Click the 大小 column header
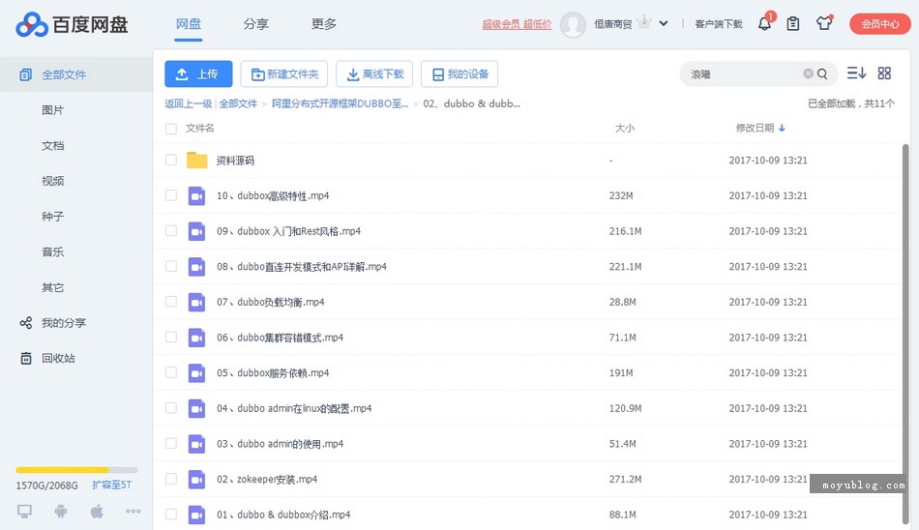Image resolution: width=919 pixels, height=530 pixels. [x=624, y=128]
